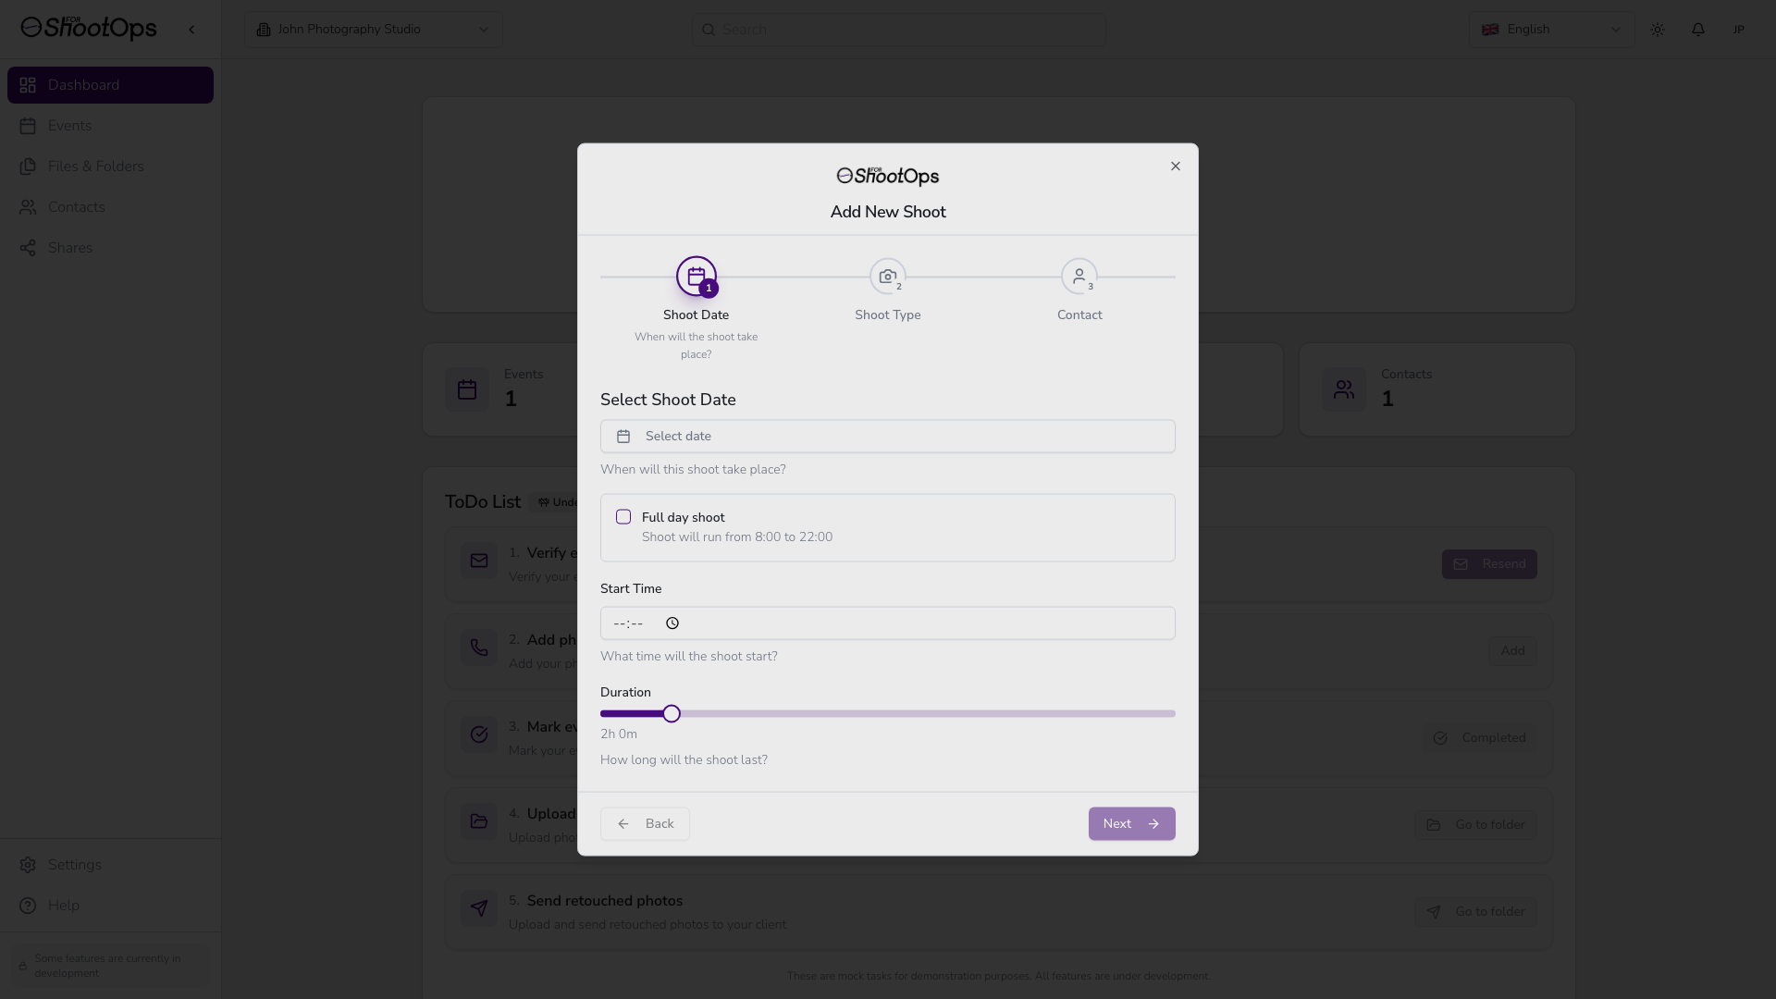The image size is (1776, 999).
Task: Expand the English language selector
Action: (1551, 30)
